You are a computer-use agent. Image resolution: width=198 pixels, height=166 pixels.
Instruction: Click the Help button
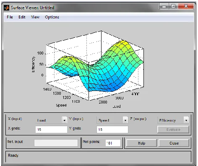click(x=141, y=143)
